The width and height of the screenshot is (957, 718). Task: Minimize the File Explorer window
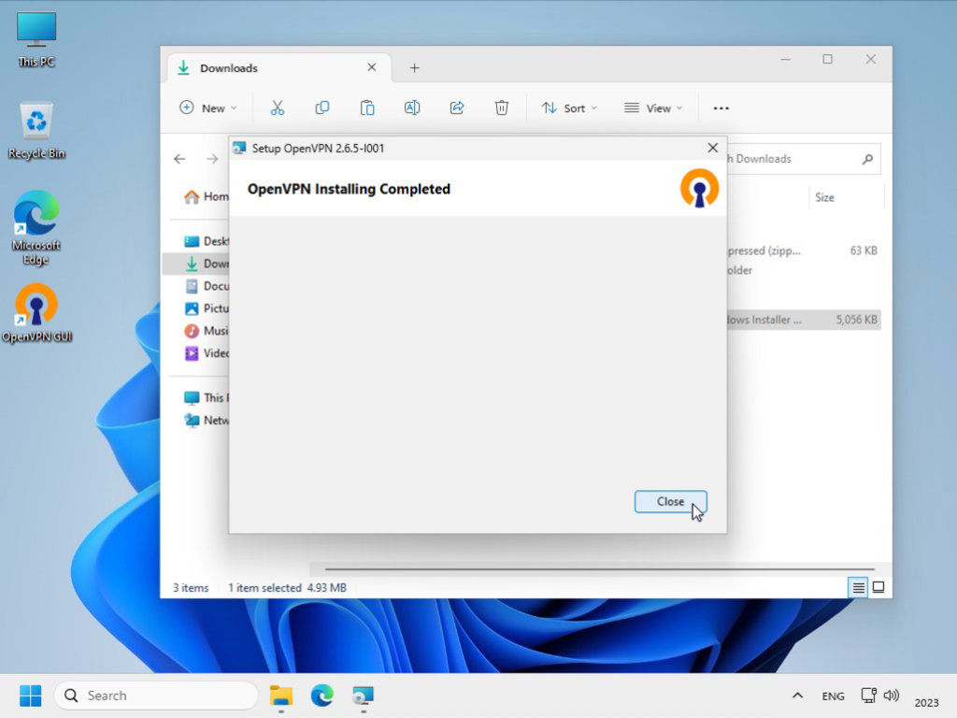click(785, 59)
